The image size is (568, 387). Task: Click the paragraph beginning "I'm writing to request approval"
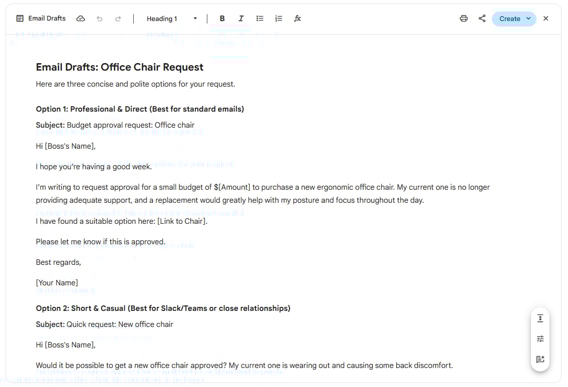click(x=262, y=194)
